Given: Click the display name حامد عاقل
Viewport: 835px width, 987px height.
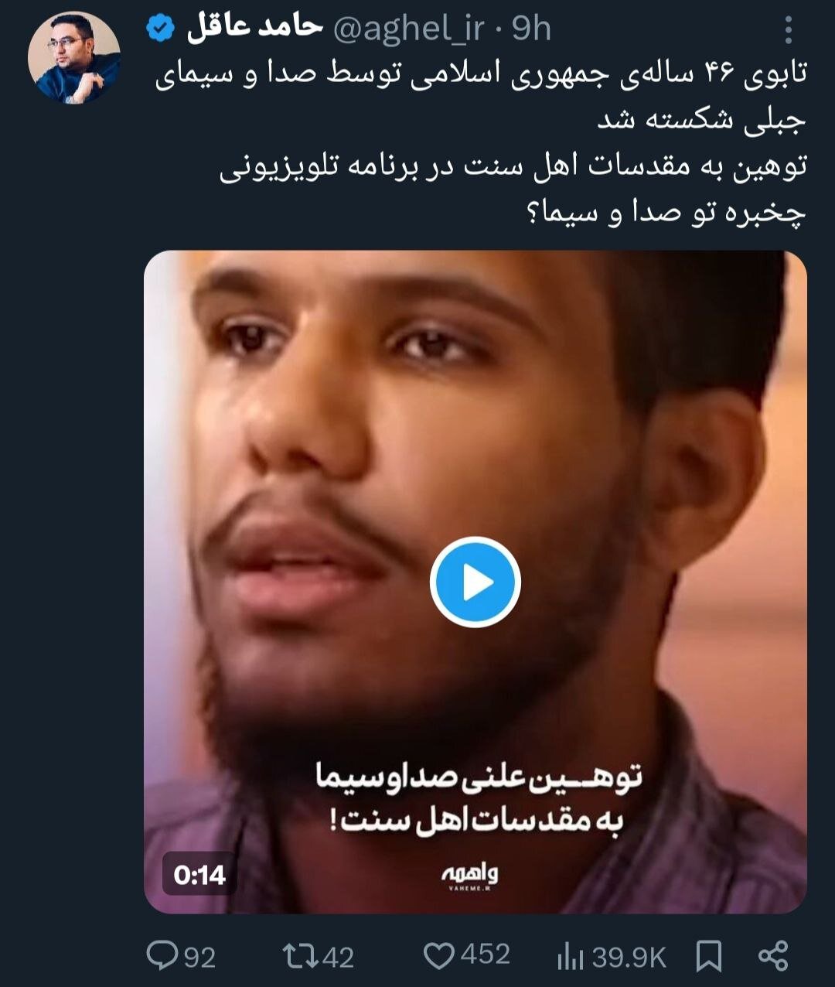Looking at the screenshot, I should [254, 28].
